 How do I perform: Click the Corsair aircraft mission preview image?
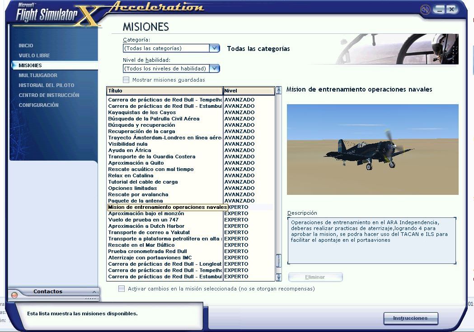372,149
